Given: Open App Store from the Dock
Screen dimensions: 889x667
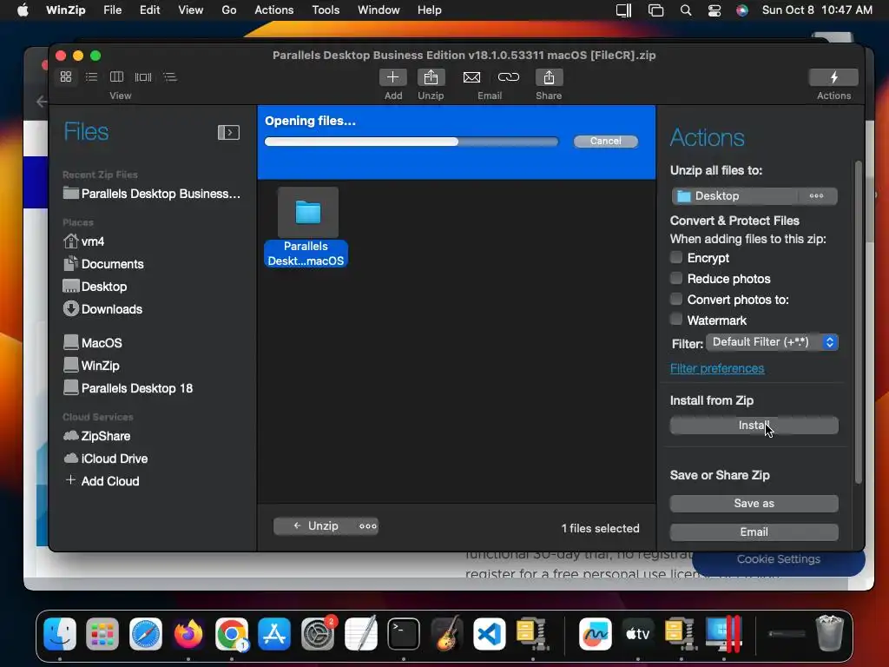Looking at the screenshot, I should point(274,633).
